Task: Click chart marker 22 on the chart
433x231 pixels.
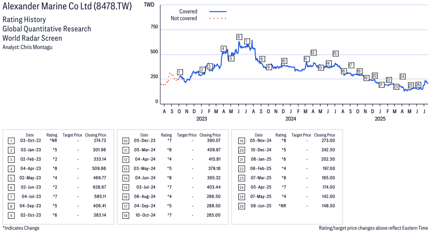Action: [x=389, y=80]
